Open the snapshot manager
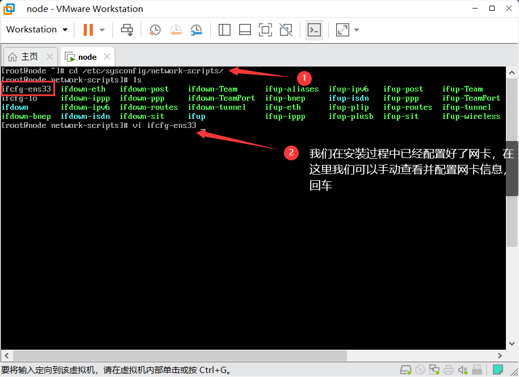This screenshot has height=377, width=519. 196,30
